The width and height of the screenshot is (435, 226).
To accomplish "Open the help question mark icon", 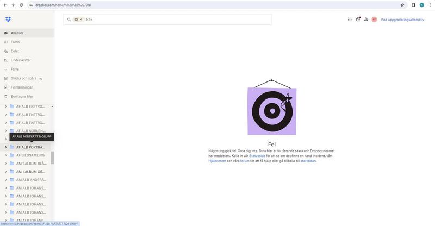I will pos(358,19).
